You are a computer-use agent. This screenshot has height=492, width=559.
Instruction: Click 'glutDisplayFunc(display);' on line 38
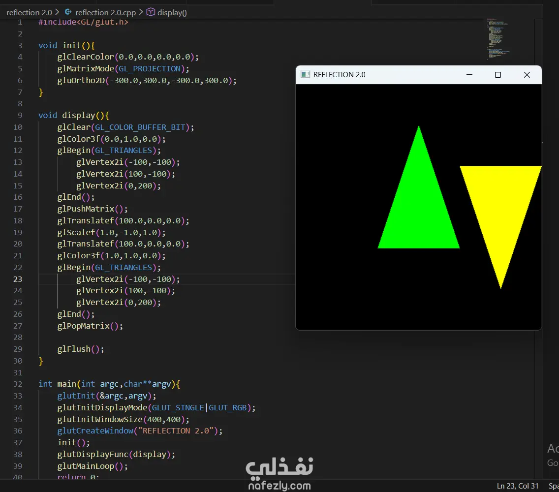[x=116, y=454]
